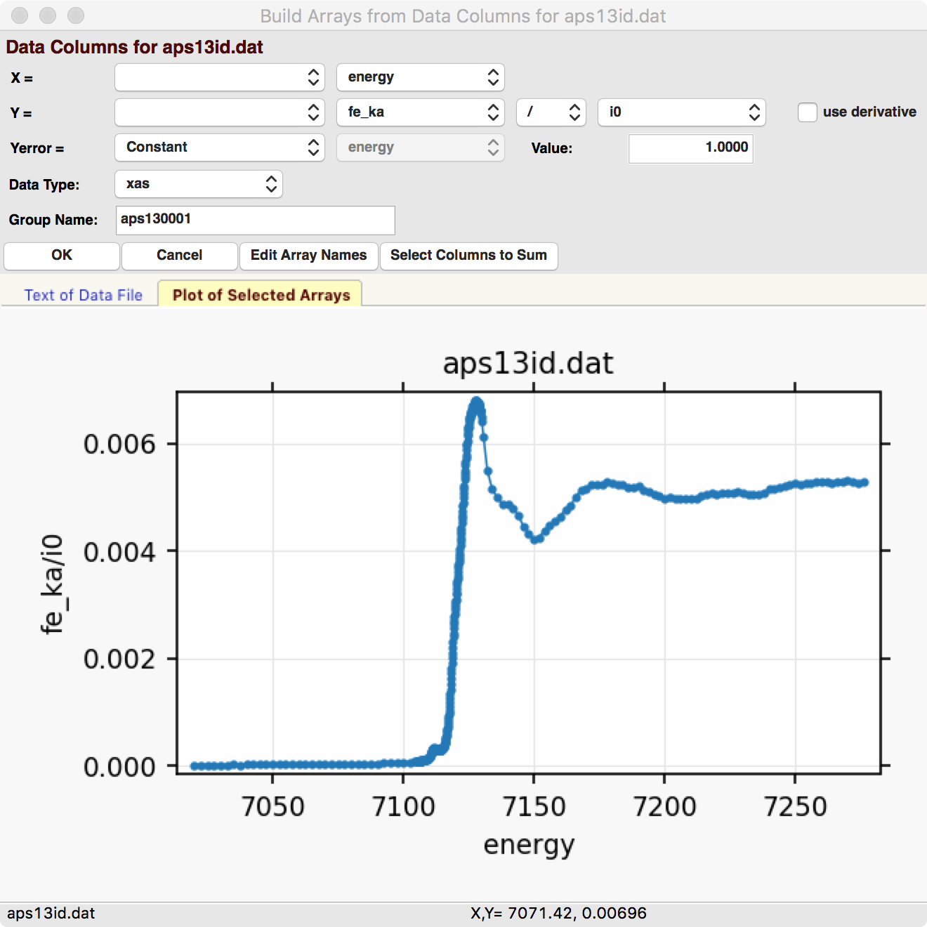Click the plot title aps13id.dat
The image size is (927, 927).
click(528, 363)
